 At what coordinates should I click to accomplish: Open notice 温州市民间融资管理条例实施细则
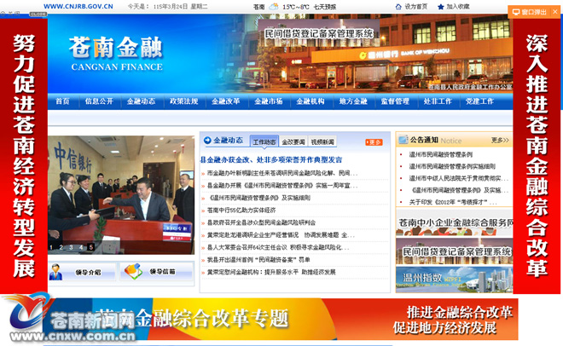452,166
